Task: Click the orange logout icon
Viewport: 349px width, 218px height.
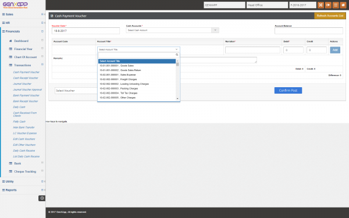Action: coord(328,5)
